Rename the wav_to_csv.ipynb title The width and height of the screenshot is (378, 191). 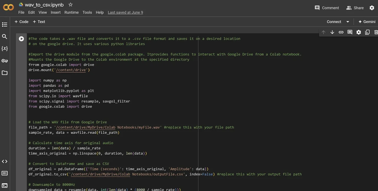pos(44,5)
